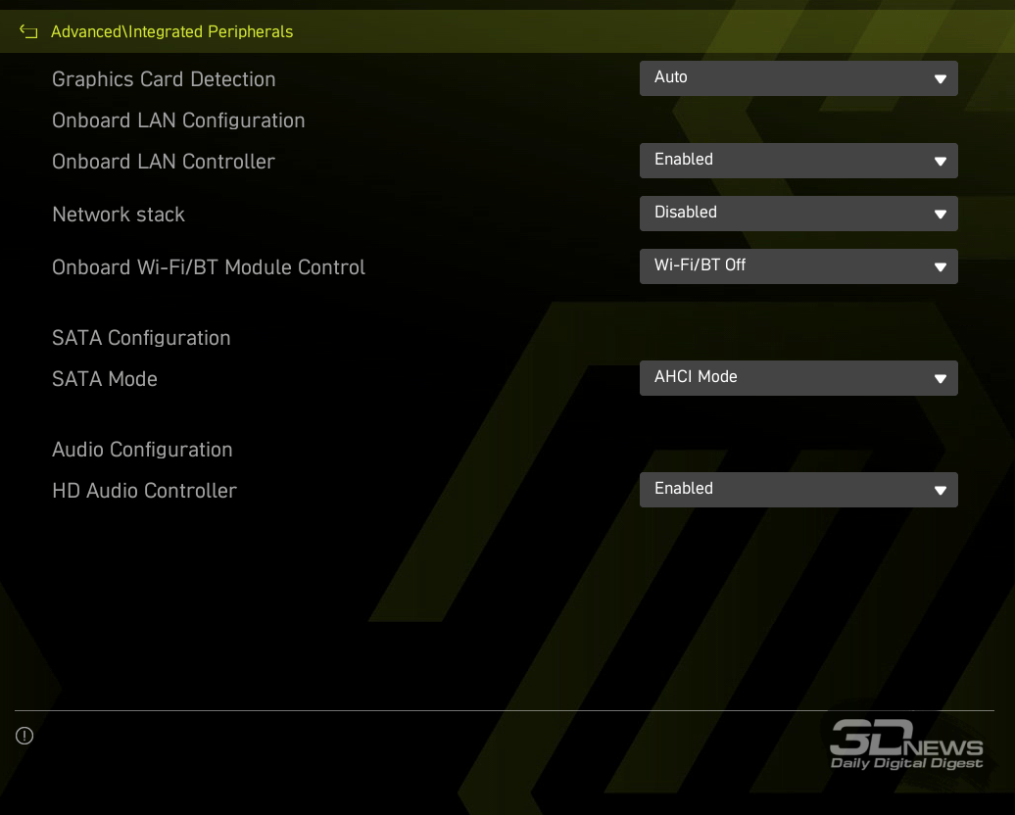Expand the Onboard LAN Controller dropdown
This screenshot has width=1015, height=815.
coord(797,161)
